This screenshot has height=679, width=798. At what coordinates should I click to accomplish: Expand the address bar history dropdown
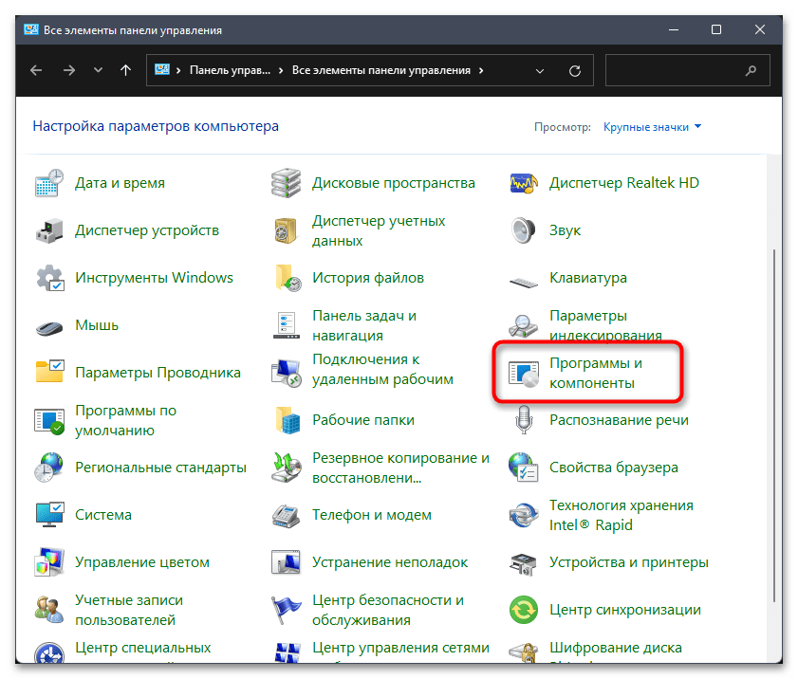[x=540, y=70]
